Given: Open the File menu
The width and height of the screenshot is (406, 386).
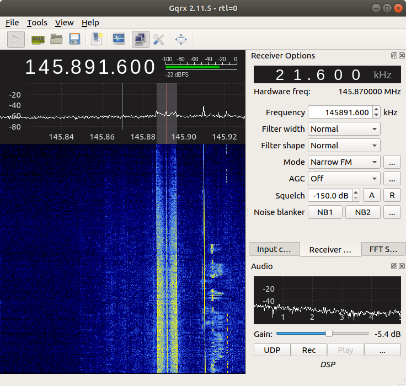Looking at the screenshot, I should (12, 23).
